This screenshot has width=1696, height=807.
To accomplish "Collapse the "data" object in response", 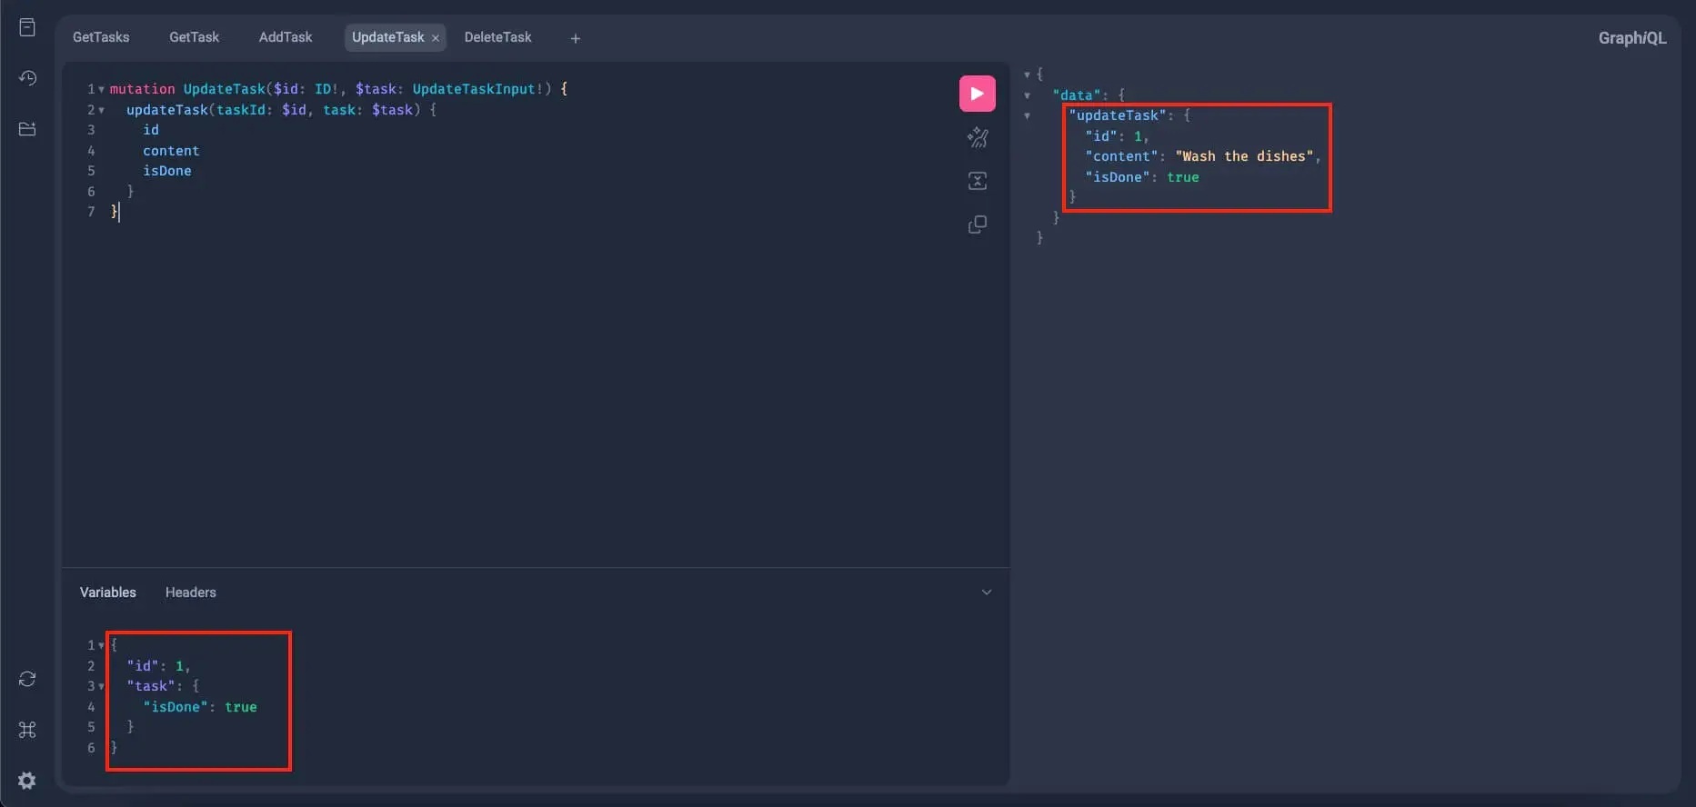I will coord(1028,95).
